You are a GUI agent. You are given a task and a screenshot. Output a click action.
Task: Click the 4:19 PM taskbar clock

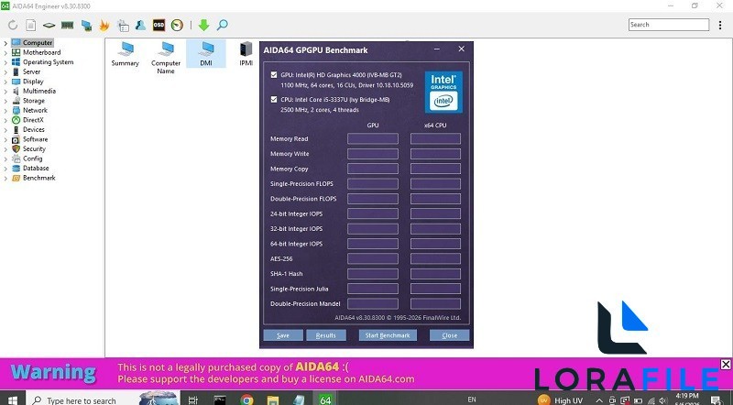tap(687, 396)
